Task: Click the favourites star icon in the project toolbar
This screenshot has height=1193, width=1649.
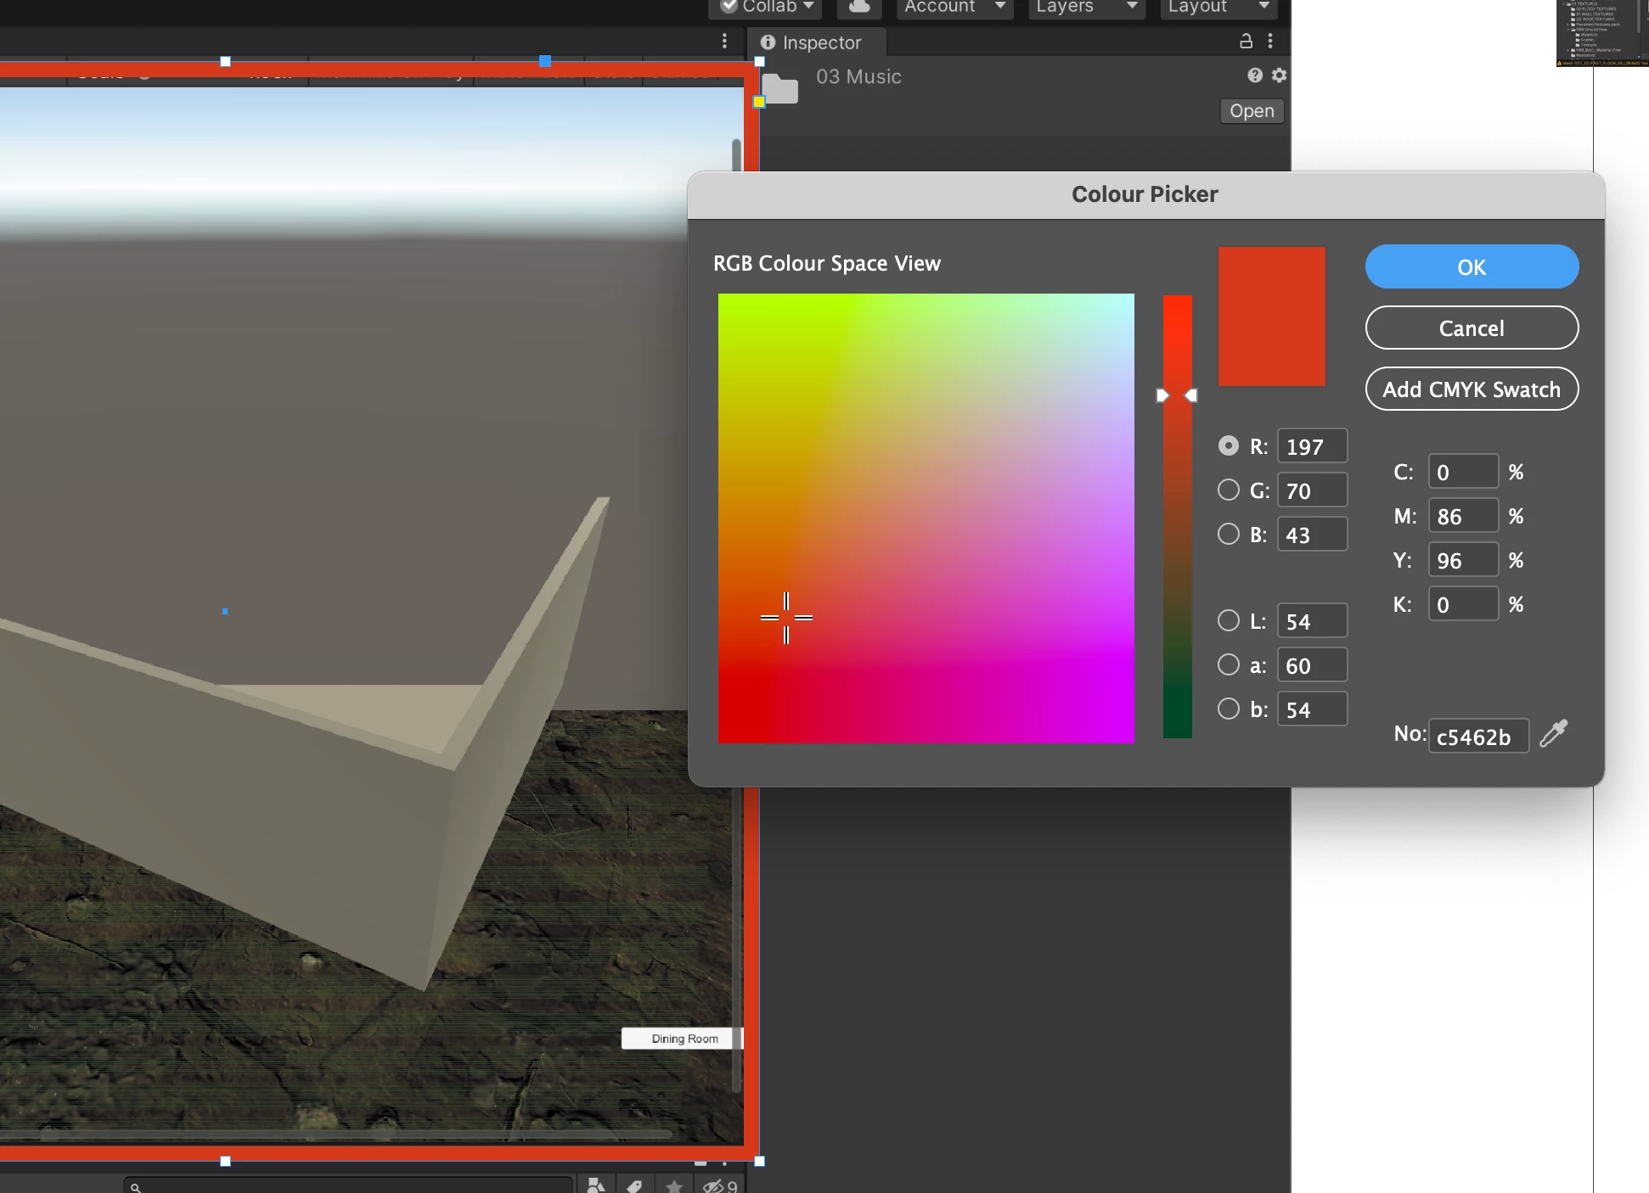Action: [674, 1185]
